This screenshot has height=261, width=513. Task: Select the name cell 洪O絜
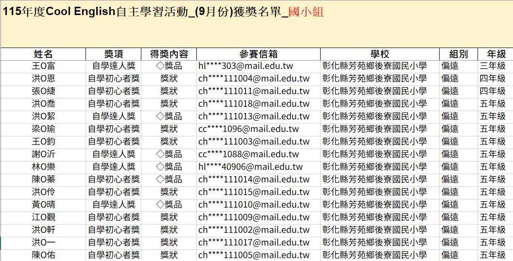pos(43,116)
